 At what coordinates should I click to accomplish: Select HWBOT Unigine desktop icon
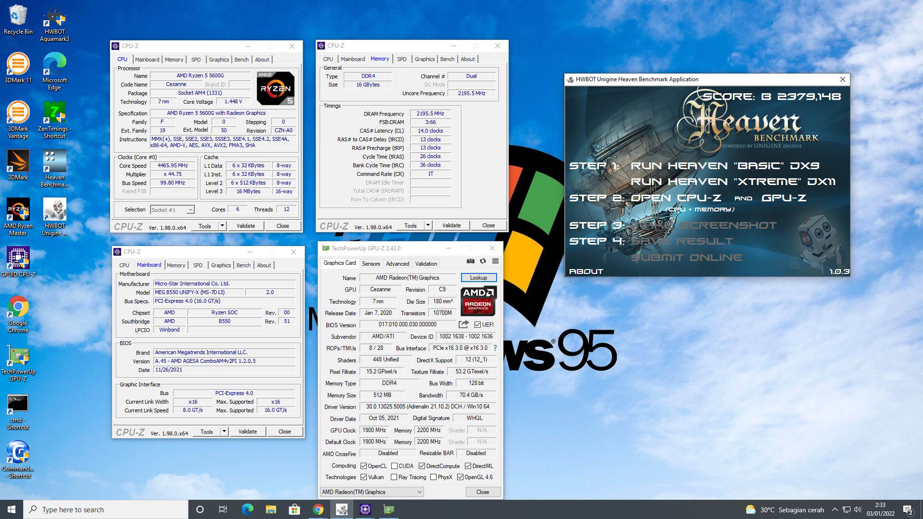(x=54, y=217)
